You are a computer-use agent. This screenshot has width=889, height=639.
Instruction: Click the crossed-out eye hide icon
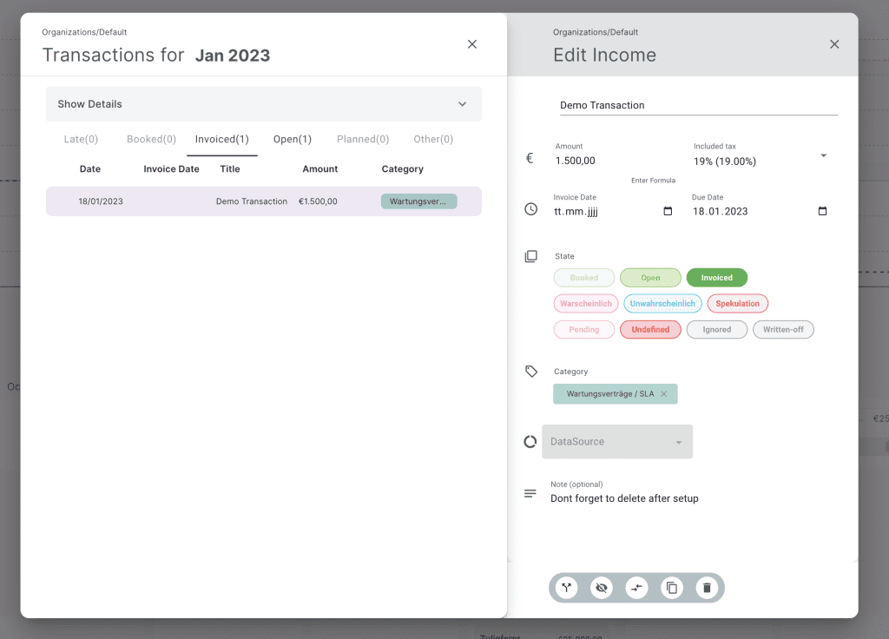tap(602, 588)
